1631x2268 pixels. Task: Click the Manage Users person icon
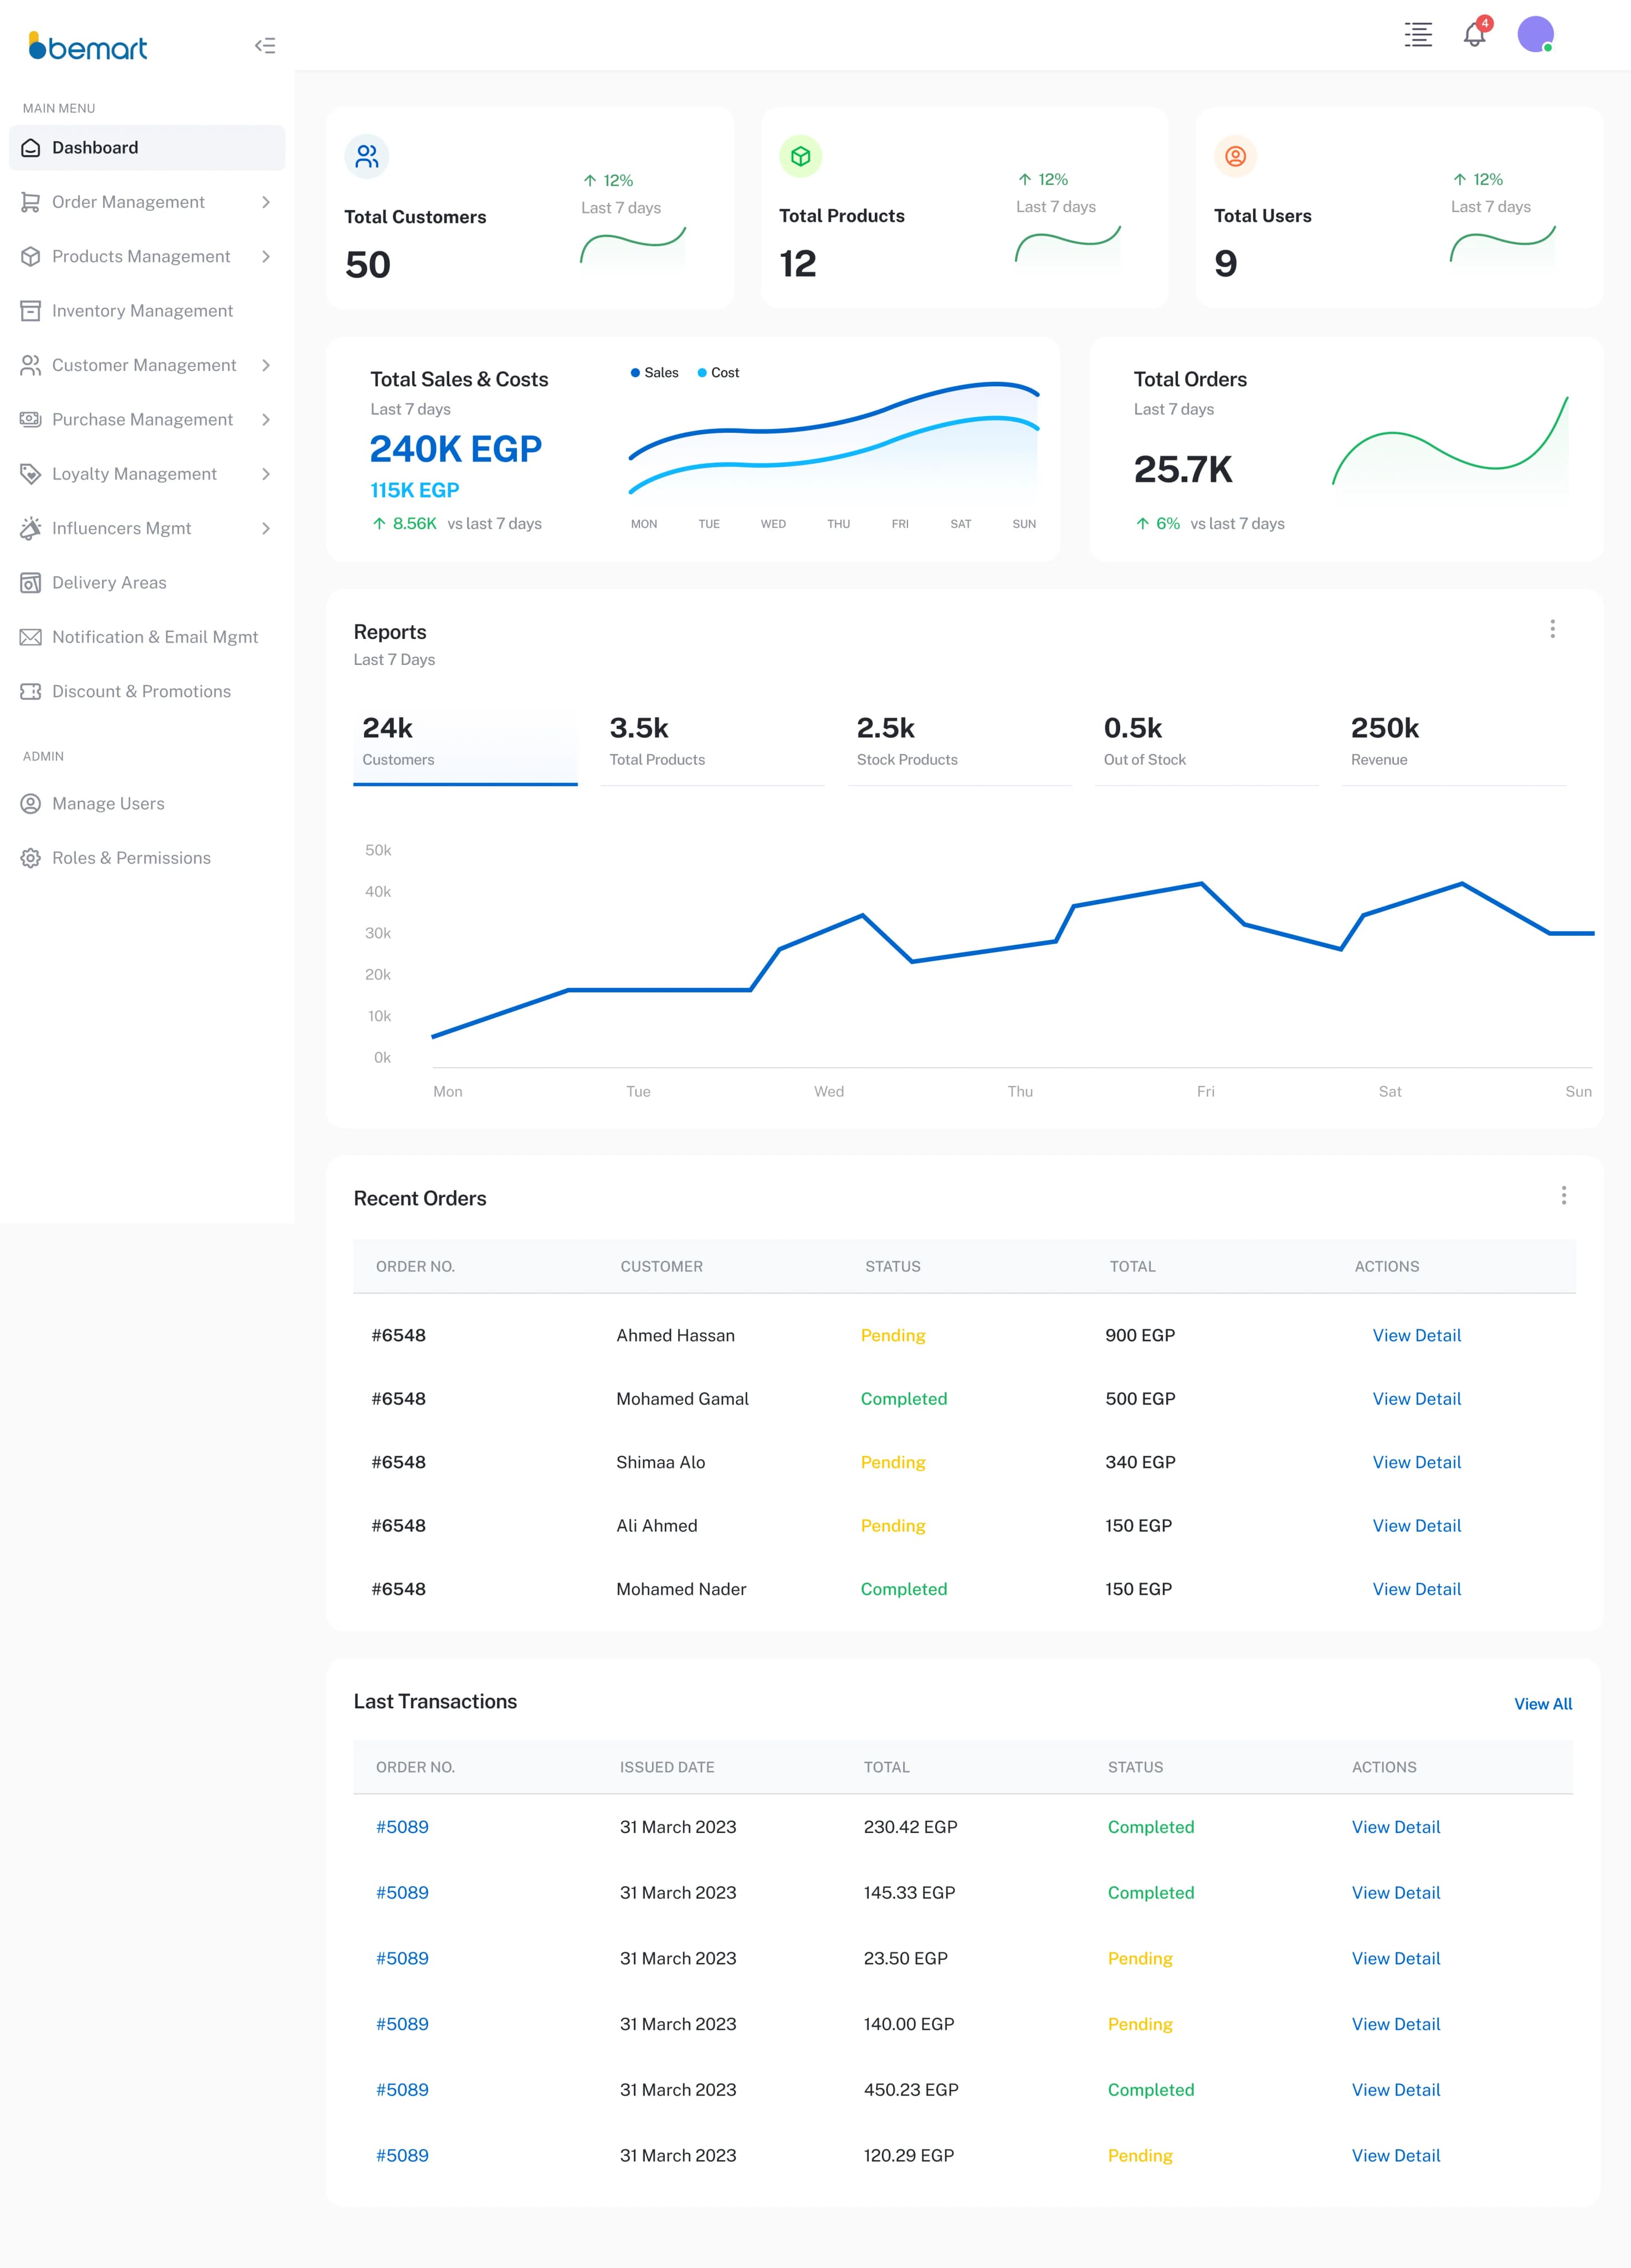click(31, 804)
